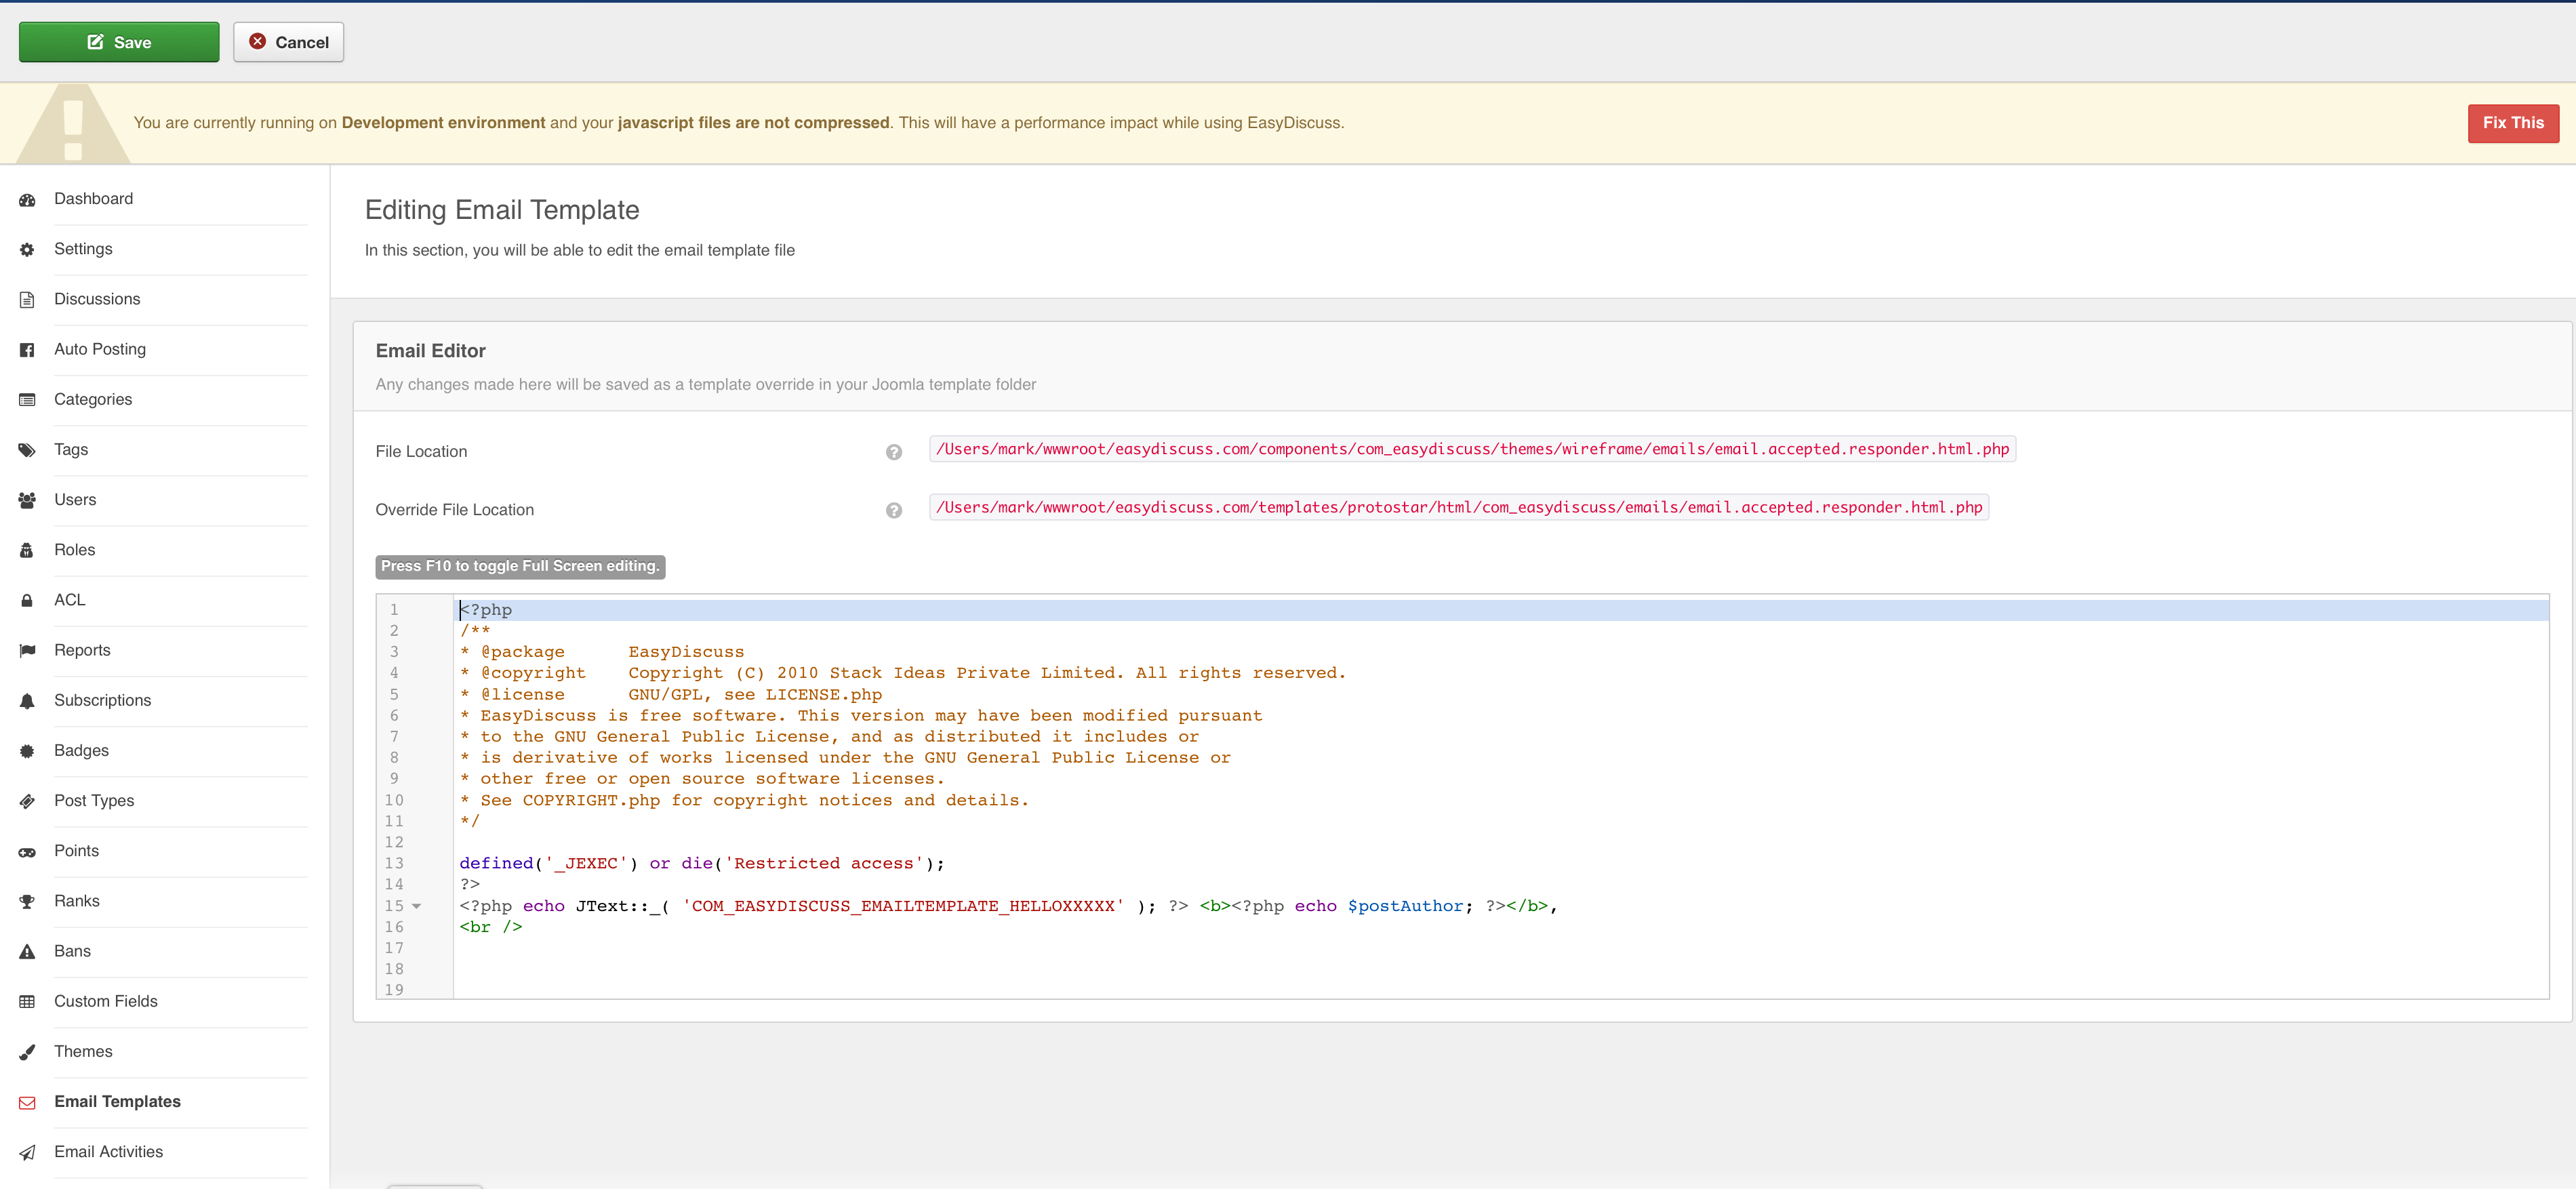Open the Email Templates menu item

click(117, 1101)
